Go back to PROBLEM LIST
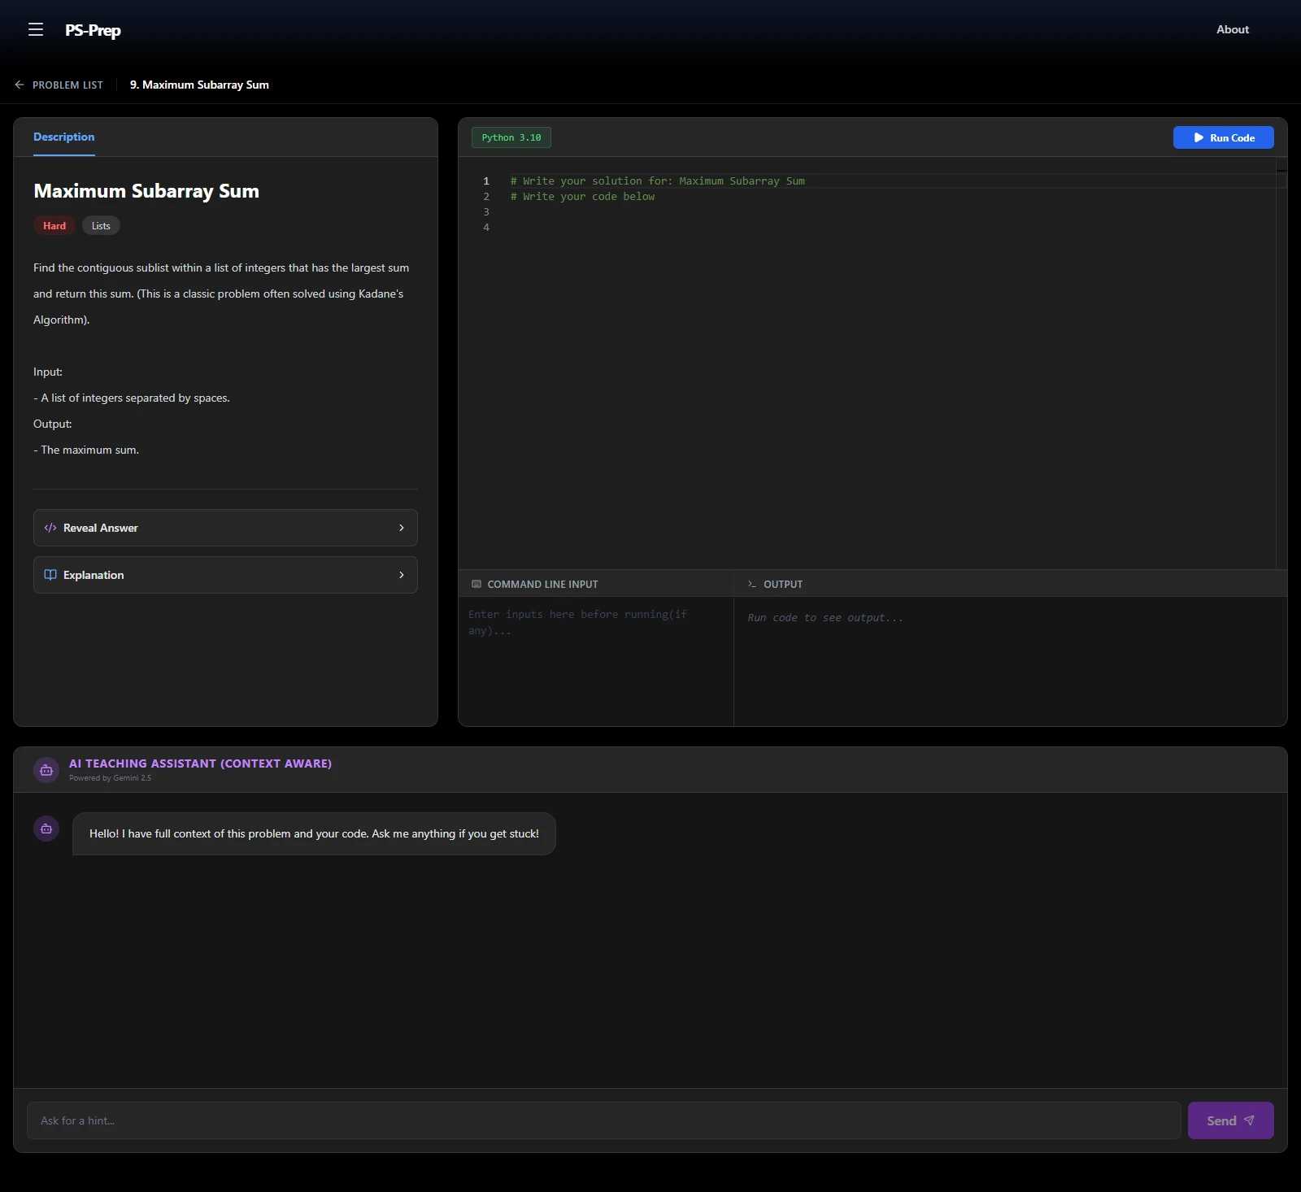Screen dimensions: 1301x1192 [67, 85]
